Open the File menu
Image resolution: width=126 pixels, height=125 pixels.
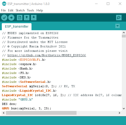coord(3,10)
